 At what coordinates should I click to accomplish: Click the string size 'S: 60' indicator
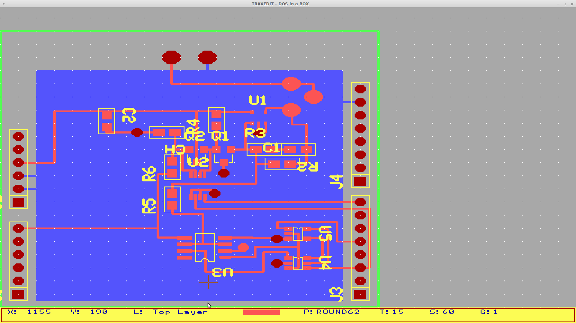(x=442, y=312)
